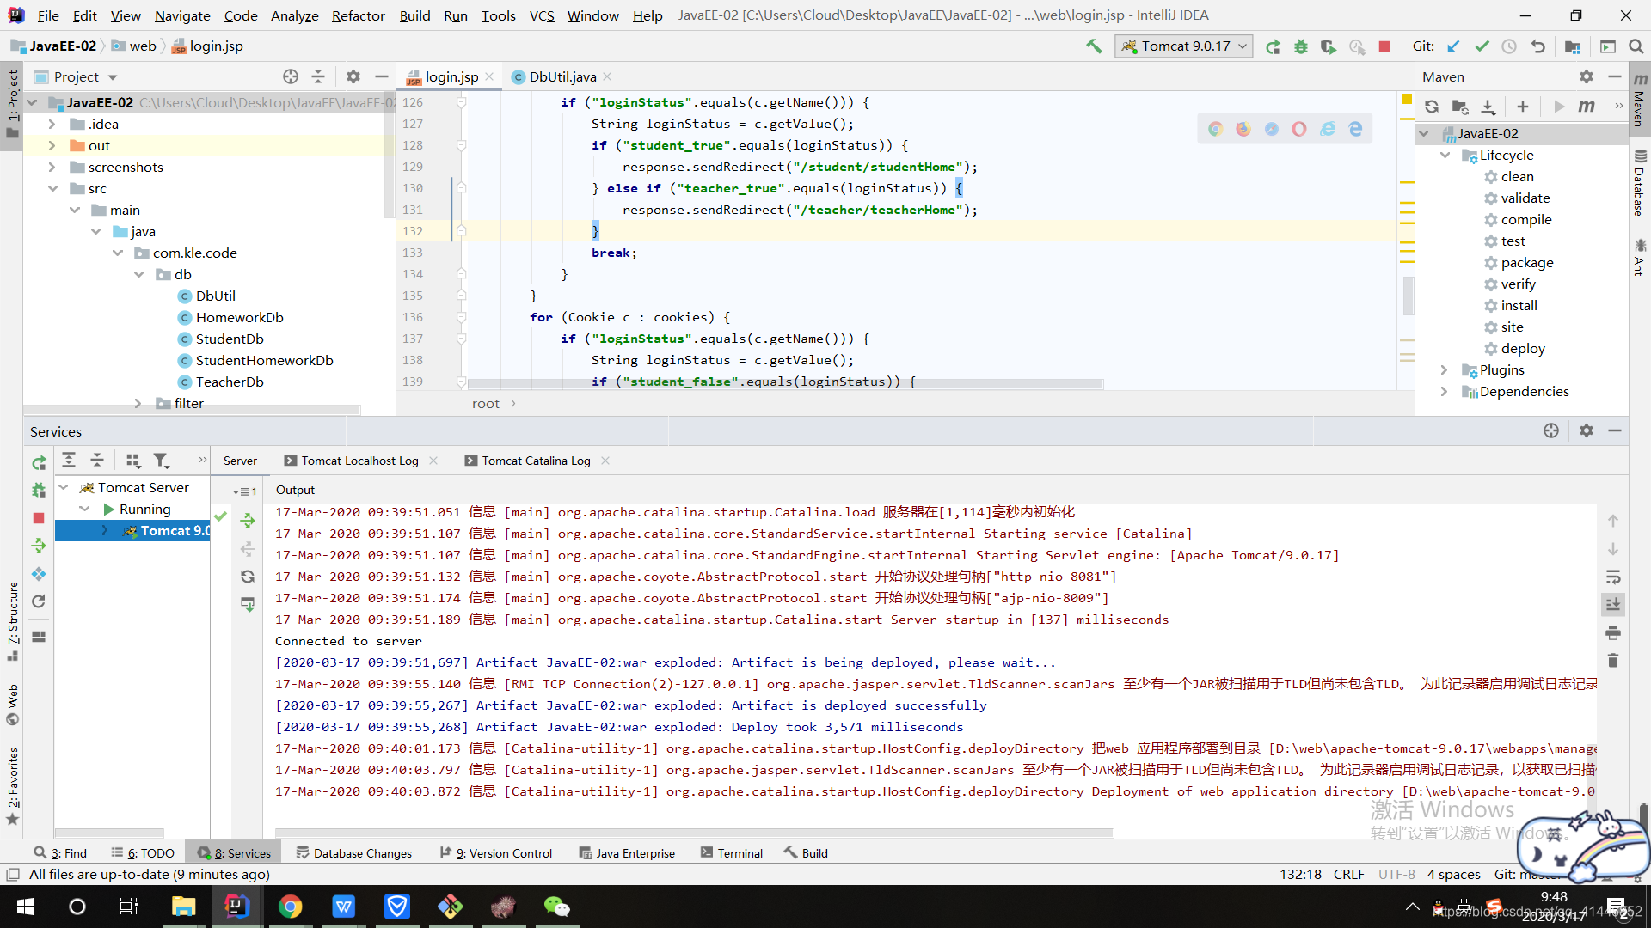Click Git update project arrow icon
1651x928 pixels.
coord(1453,46)
